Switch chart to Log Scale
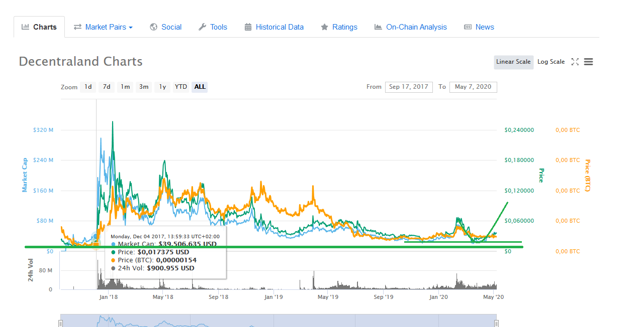Viewport: 638px width, 327px height. point(551,61)
